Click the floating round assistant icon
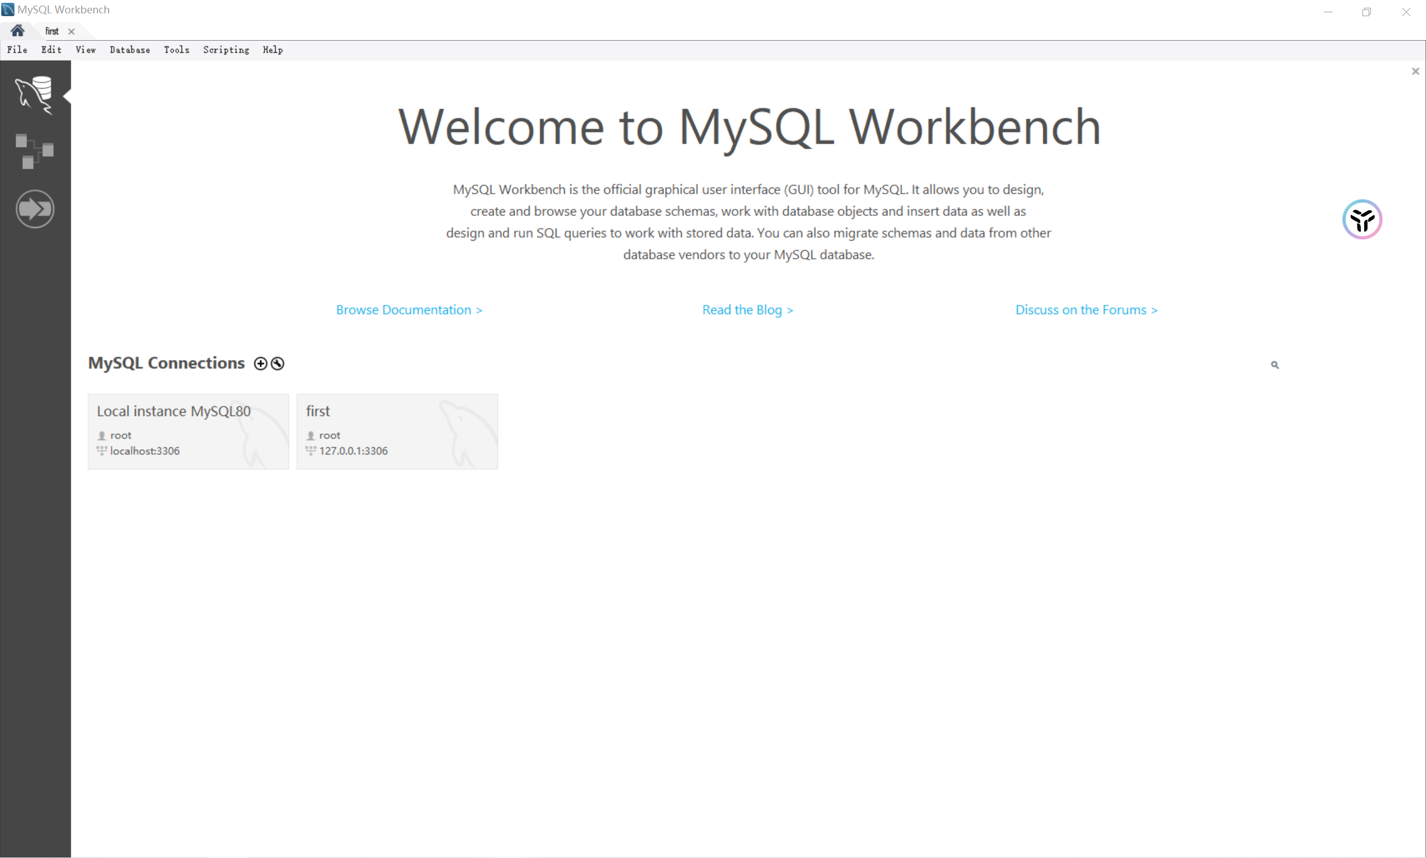 tap(1362, 220)
